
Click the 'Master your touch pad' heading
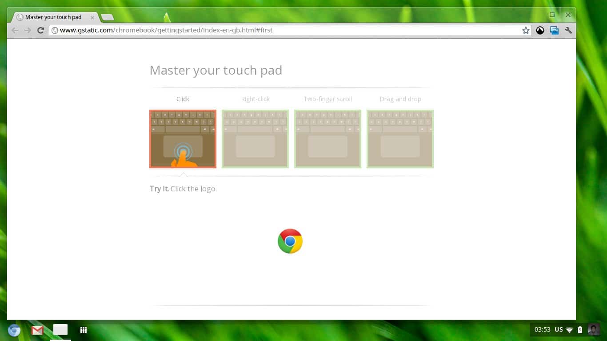click(x=216, y=70)
